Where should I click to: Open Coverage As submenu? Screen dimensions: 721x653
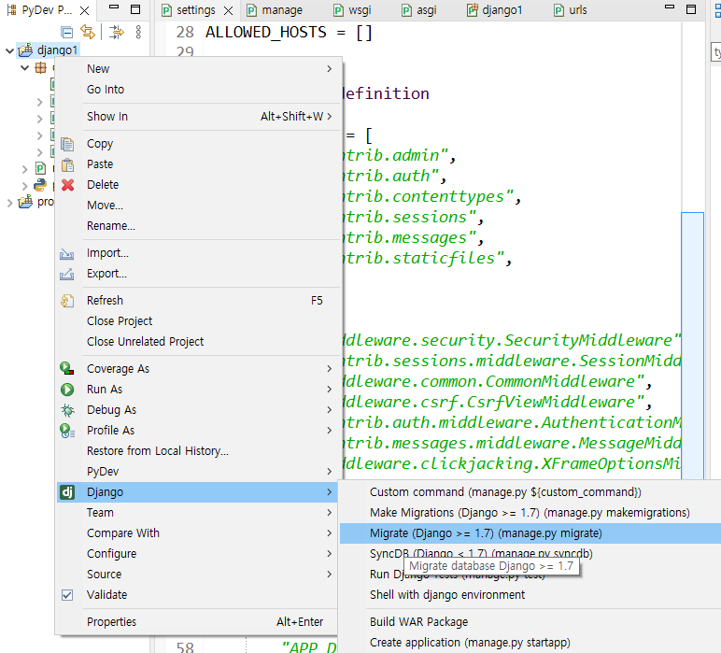pyautogui.click(x=199, y=369)
